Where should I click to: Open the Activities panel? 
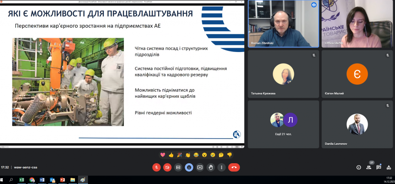pyautogui.click(x=388, y=167)
